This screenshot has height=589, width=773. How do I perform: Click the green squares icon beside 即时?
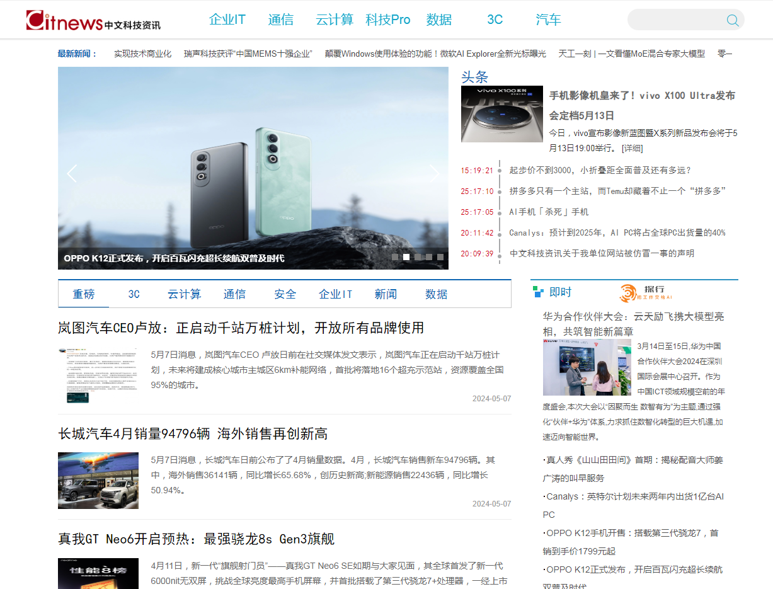[538, 292]
